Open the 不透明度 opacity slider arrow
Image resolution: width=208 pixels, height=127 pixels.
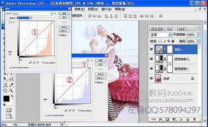coord(198,35)
